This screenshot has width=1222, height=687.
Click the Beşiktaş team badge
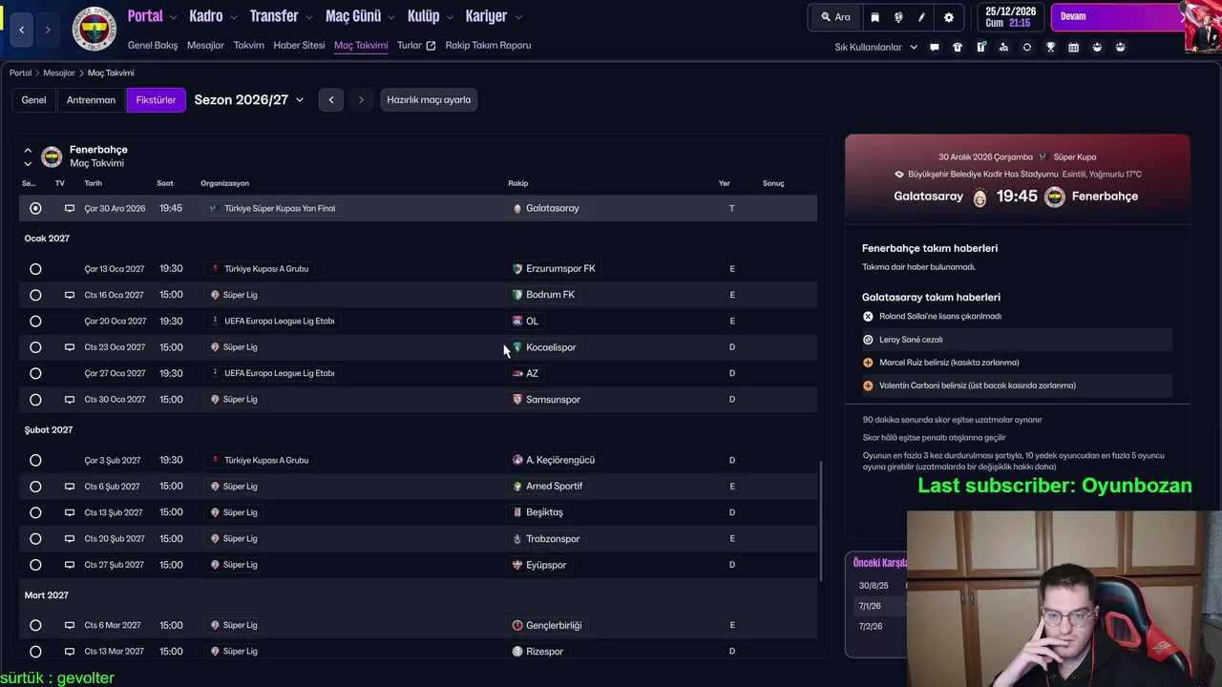click(517, 512)
